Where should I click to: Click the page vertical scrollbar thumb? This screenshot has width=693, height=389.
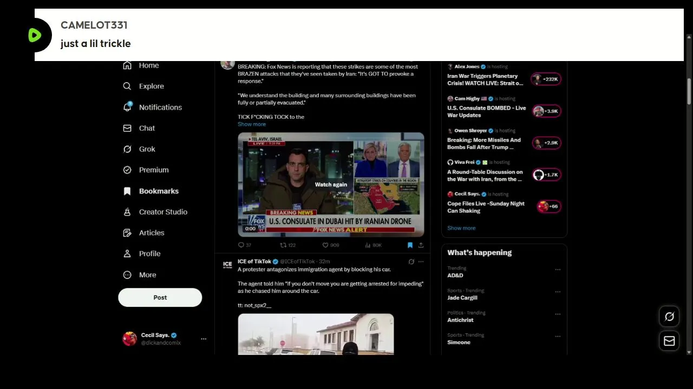tap(689, 92)
